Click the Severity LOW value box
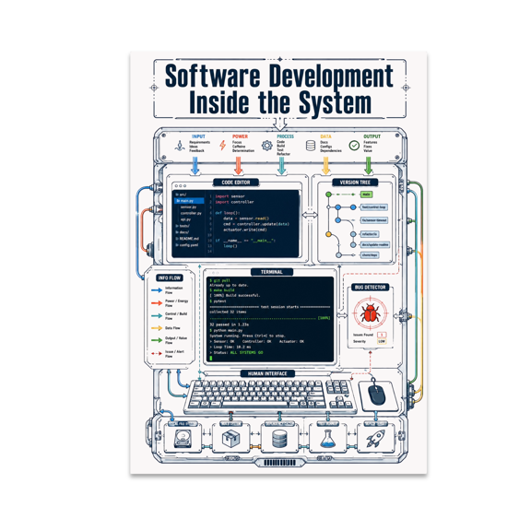The height and width of the screenshot is (531, 531). pyautogui.click(x=382, y=341)
